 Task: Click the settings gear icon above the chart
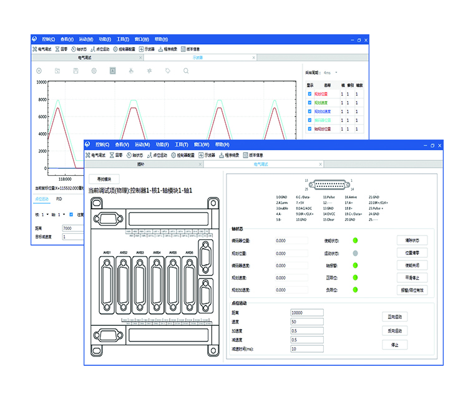click(x=94, y=71)
